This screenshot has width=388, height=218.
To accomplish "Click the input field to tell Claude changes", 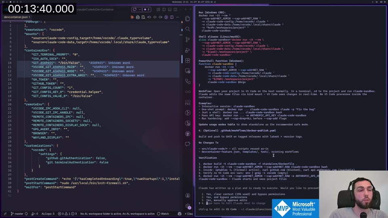I will pyautogui.click(x=236, y=203).
